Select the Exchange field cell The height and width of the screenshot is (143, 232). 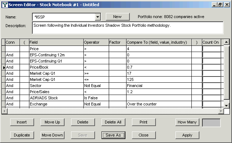tap(56, 104)
